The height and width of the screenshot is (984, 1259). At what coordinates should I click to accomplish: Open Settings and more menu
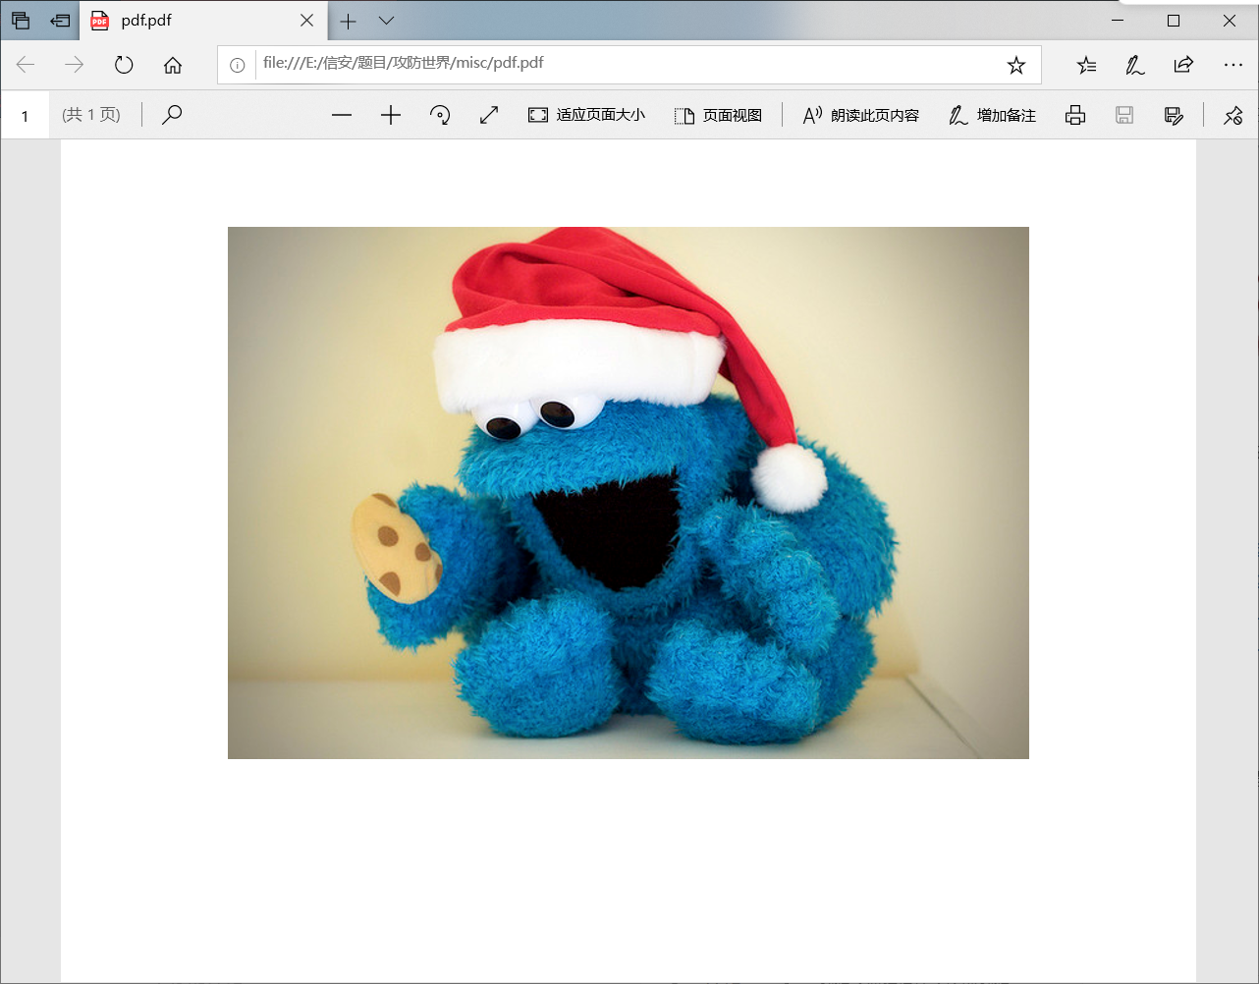[x=1233, y=65]
